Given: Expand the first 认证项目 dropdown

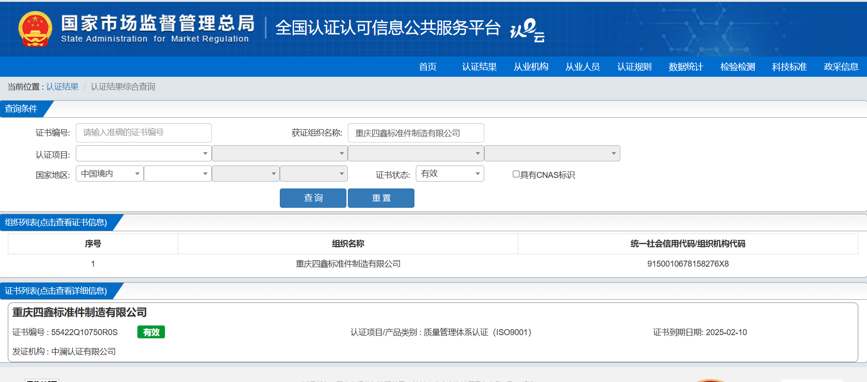Looking at the screenshot, I should pos(144,153).
